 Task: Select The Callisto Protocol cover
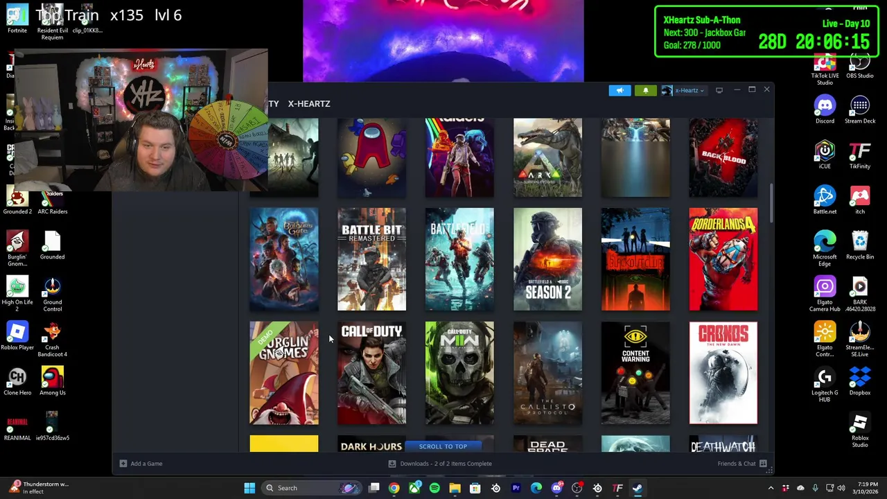click(547, 373)
